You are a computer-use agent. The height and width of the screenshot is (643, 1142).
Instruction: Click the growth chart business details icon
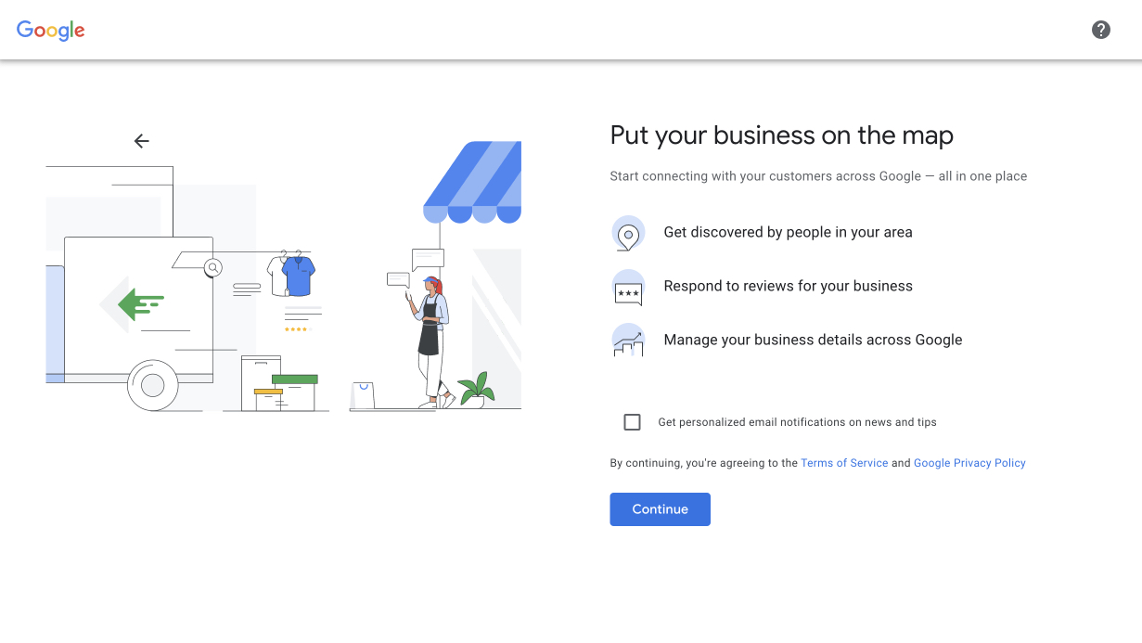point(628,341)
